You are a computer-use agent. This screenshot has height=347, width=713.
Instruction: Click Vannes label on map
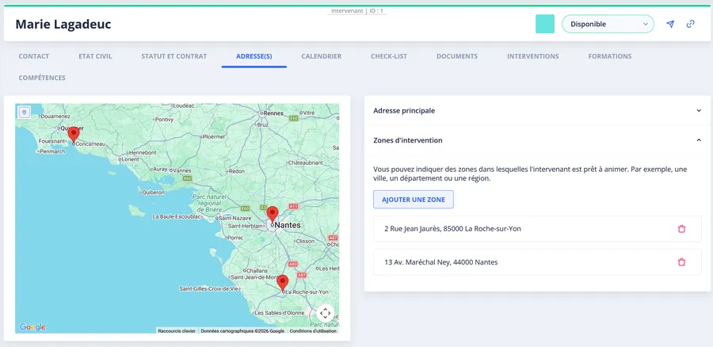click(182, 170)
